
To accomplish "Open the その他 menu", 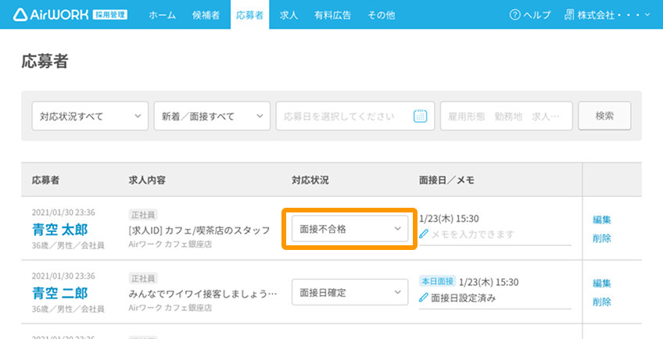I will (x=381, y=15).
